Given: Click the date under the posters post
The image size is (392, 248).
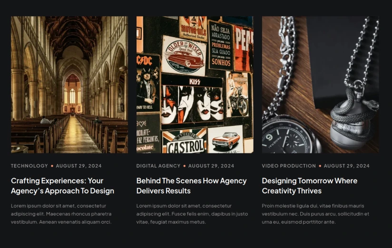Looking at the screenshot, I should click(211, 166).
